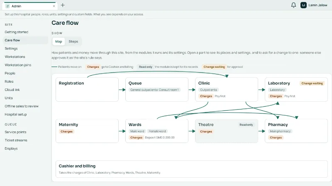Click the Charges badge in Theatre

(206, 131)
